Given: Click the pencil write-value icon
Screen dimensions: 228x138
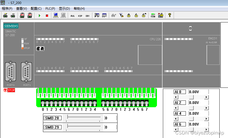Looking at the screenshot, I should click(x=121, y=15).
